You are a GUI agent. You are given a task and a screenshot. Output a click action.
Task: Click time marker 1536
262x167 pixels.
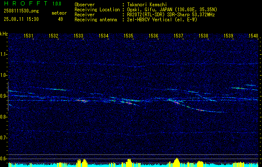pyautogui.click(x=153, y=35)
